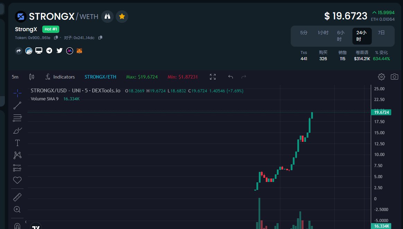This screenshot has height=229, width=403.
Task: Click the fullscreen chart icon
Action: pyautogui.click(x=212, y=77)
